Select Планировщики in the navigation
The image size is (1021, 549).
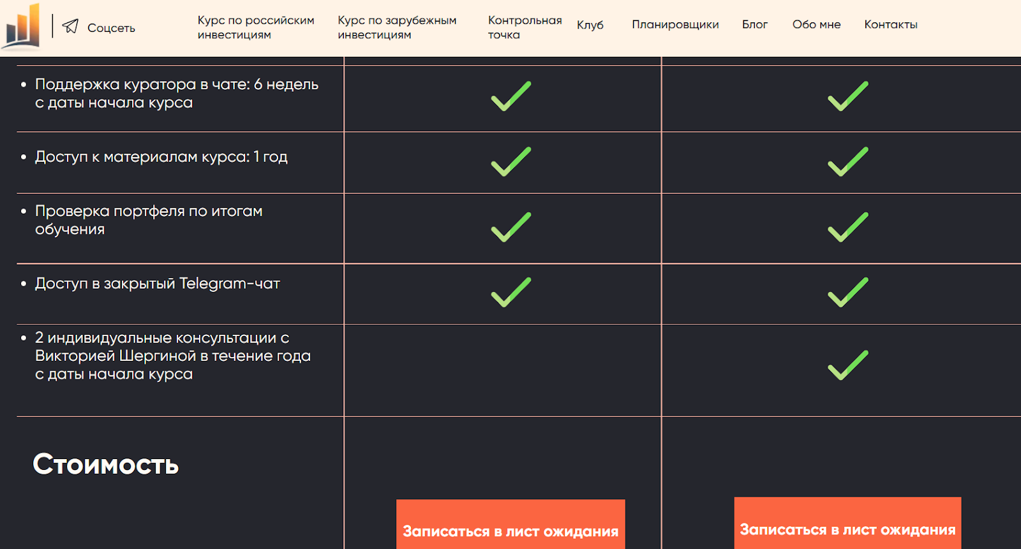[675, 25]
